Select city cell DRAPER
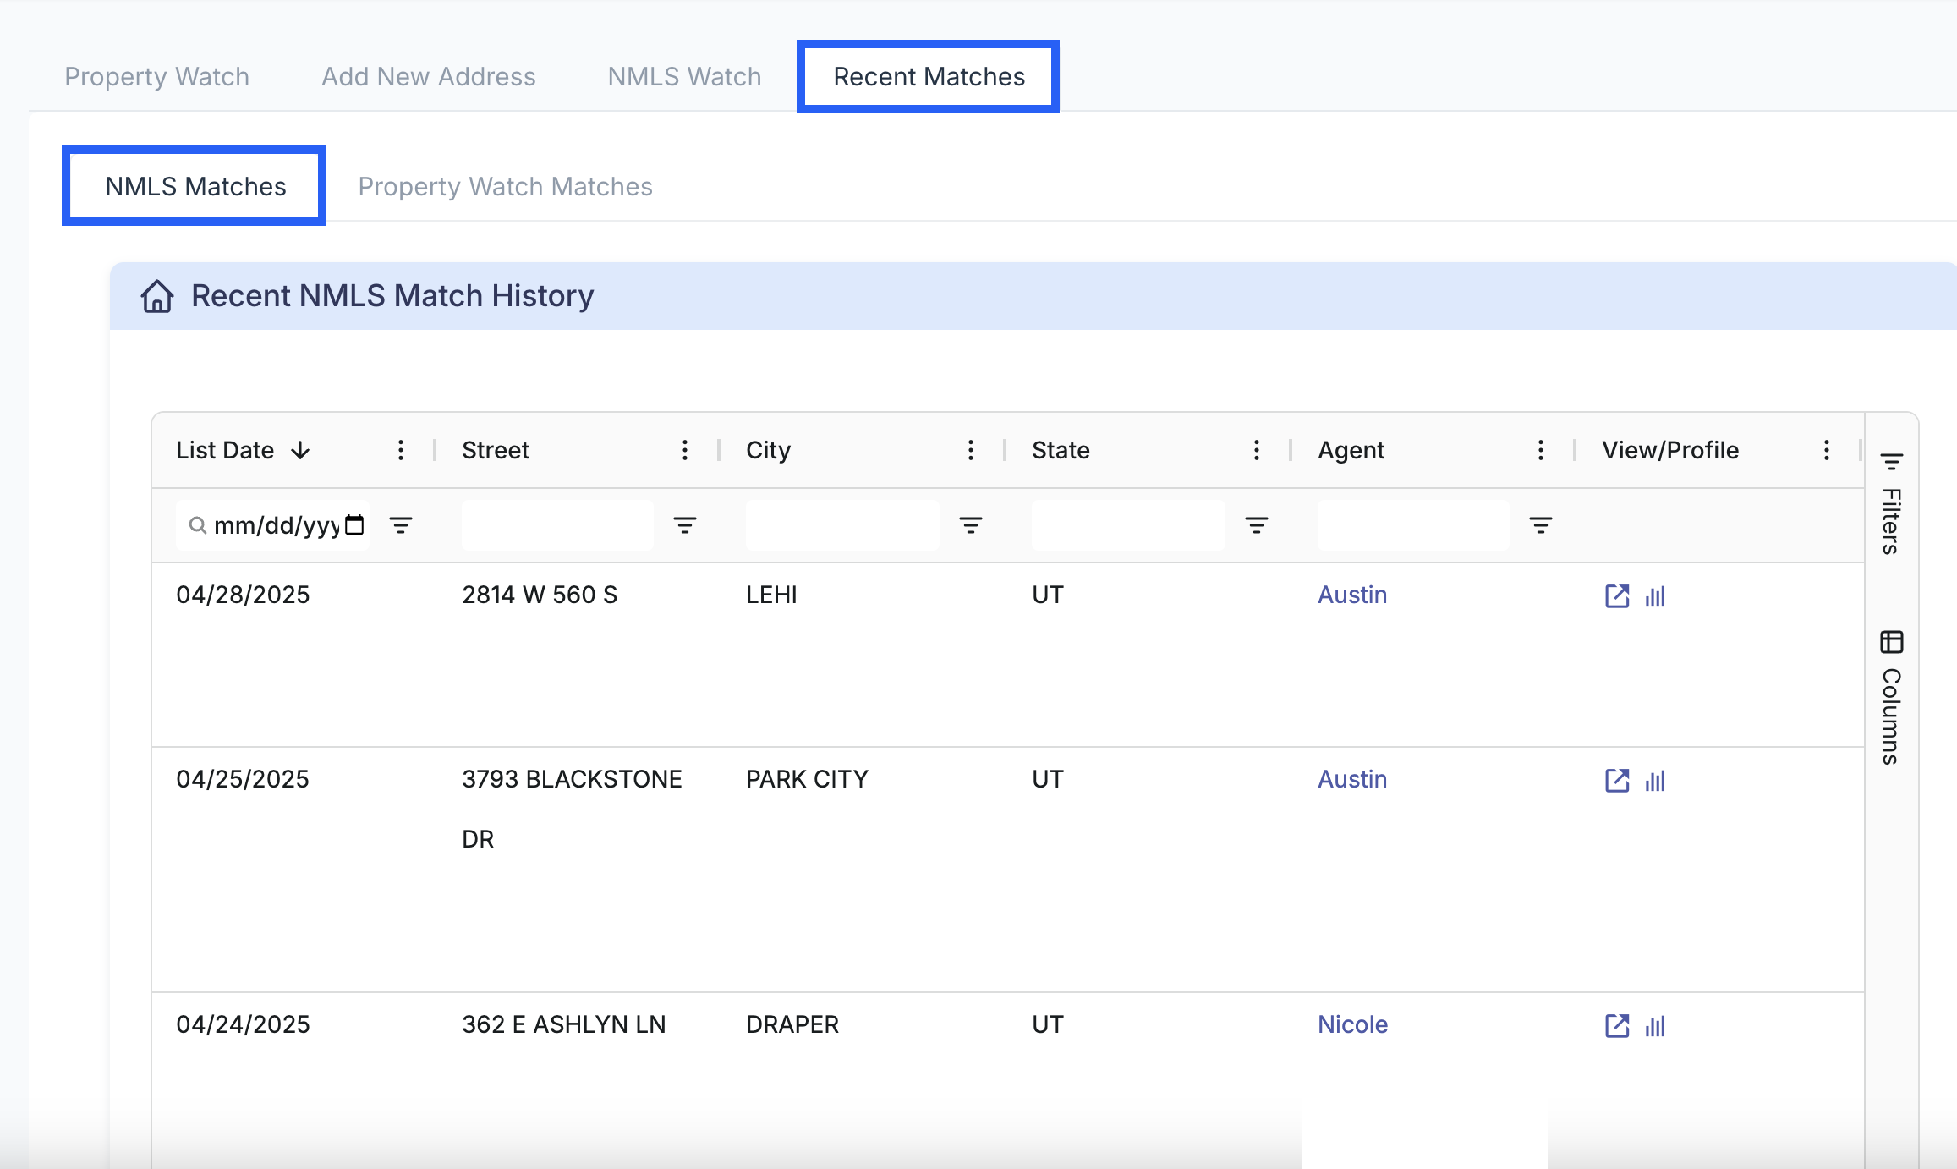The width and height of the screenshot is (1957, 1169). [792, 1024]
